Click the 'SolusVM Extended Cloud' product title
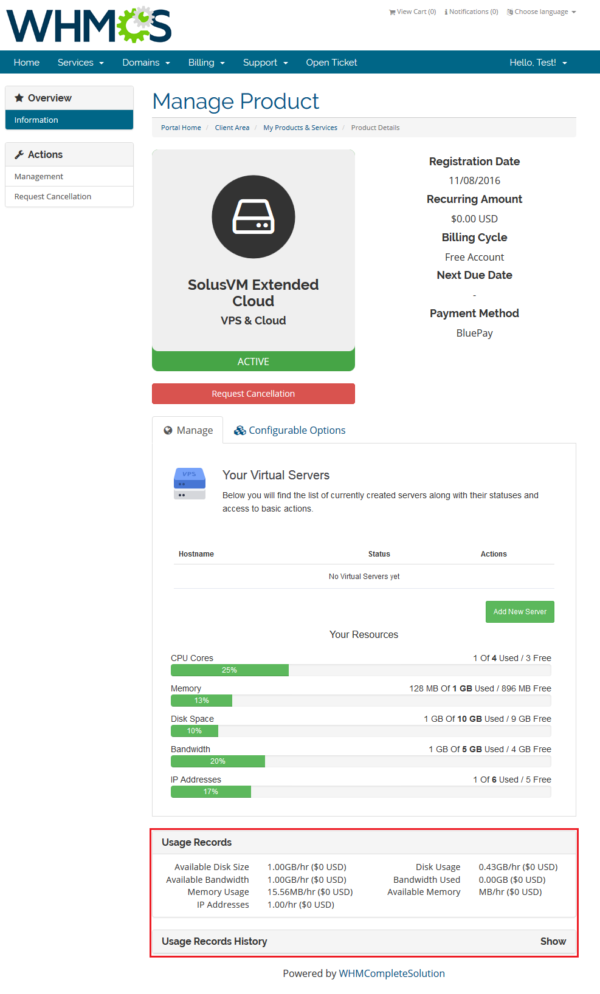The width and height of the screenshot is (600, 994). [x=253, y=293]
